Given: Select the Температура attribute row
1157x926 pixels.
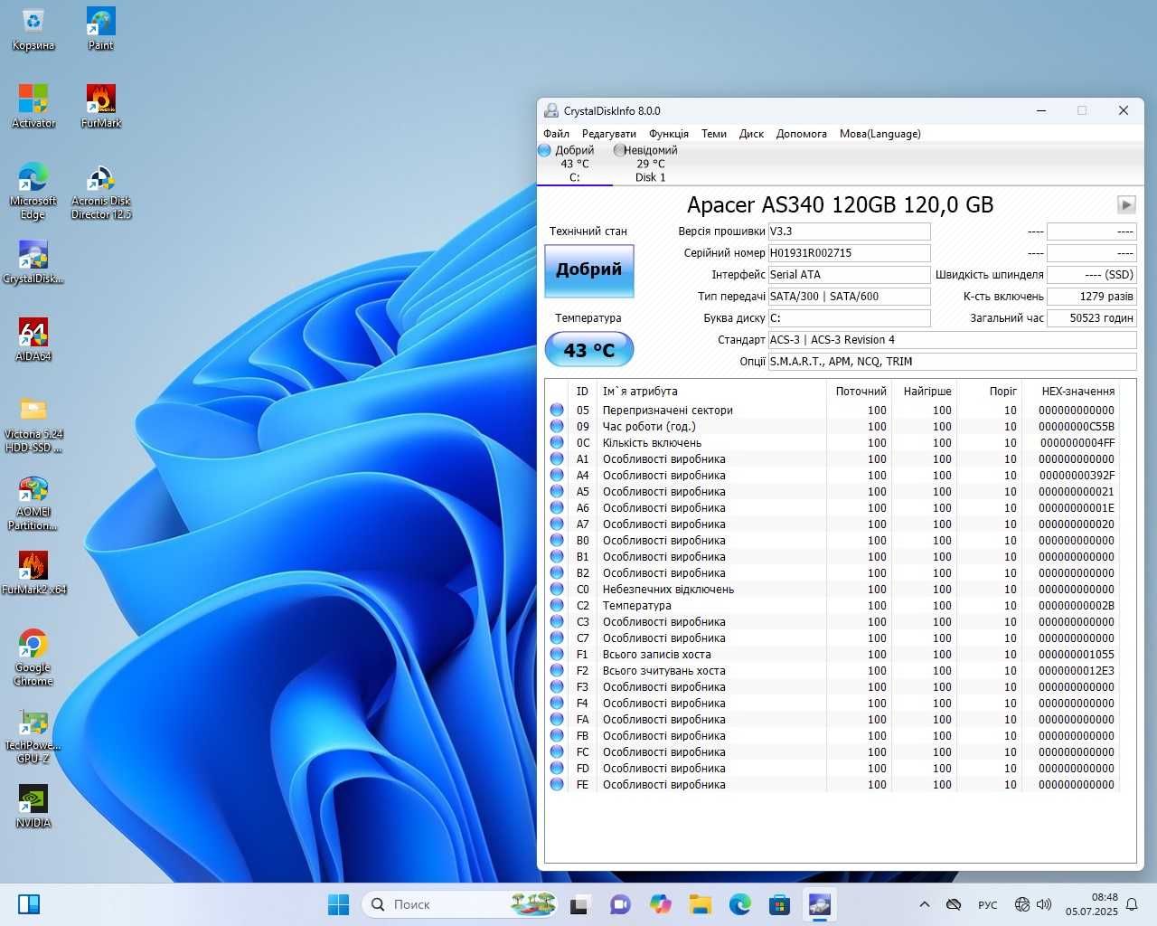Looking at the screenshot, I should [x=832, y=606].
